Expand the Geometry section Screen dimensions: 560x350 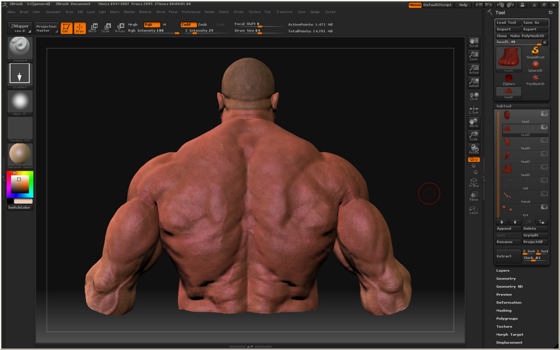[506, 279]
